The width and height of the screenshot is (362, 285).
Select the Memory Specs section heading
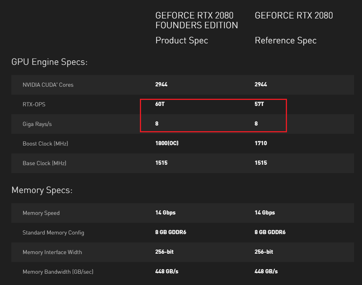pyautogui.click(x=42, y=190)
